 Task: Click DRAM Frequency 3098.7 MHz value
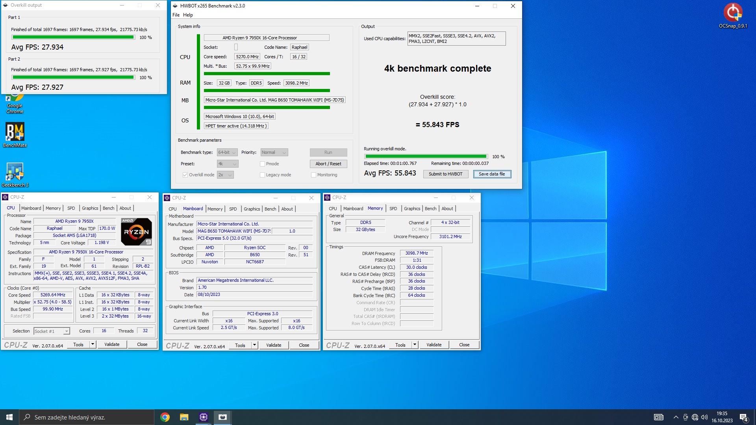coord(417,253)
